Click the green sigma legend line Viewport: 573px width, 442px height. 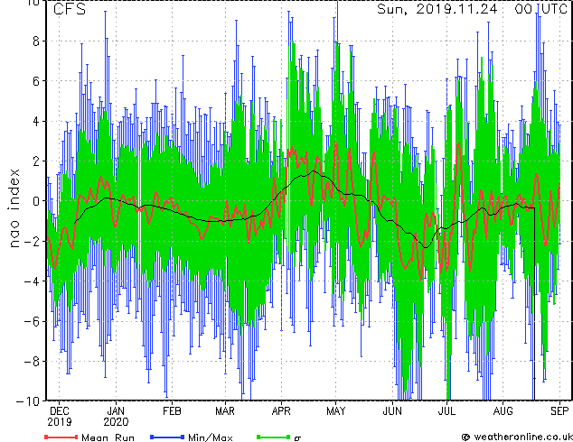(273, 437)
